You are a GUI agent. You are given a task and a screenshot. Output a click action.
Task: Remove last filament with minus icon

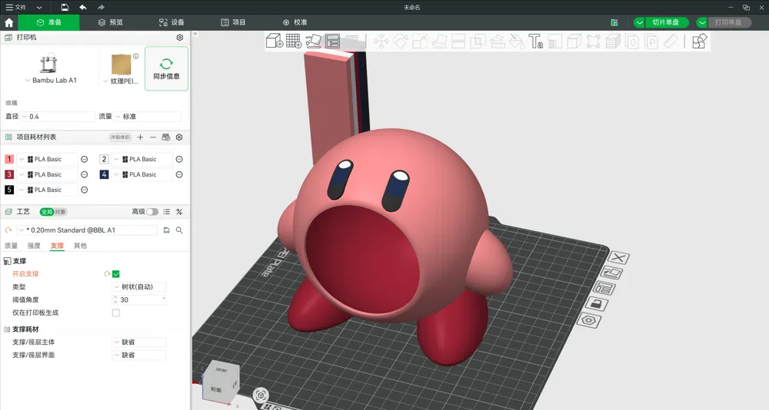coord(153,137)
